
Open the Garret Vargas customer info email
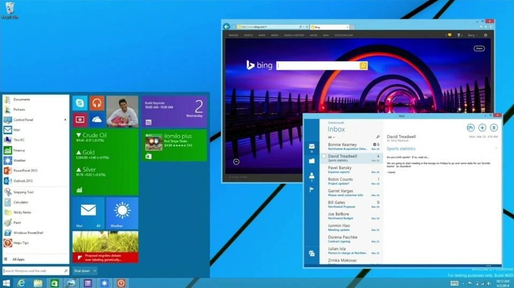(x=351, y=193)
